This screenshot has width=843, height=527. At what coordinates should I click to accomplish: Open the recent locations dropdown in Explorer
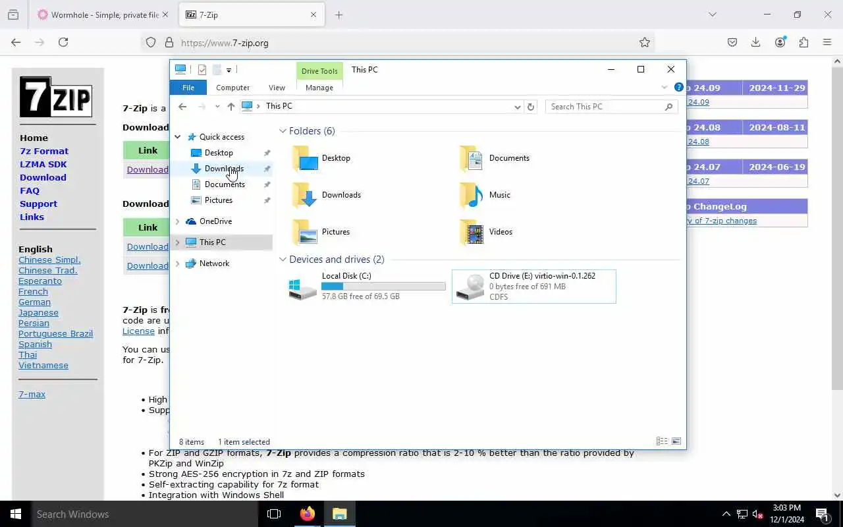[217, 107]
